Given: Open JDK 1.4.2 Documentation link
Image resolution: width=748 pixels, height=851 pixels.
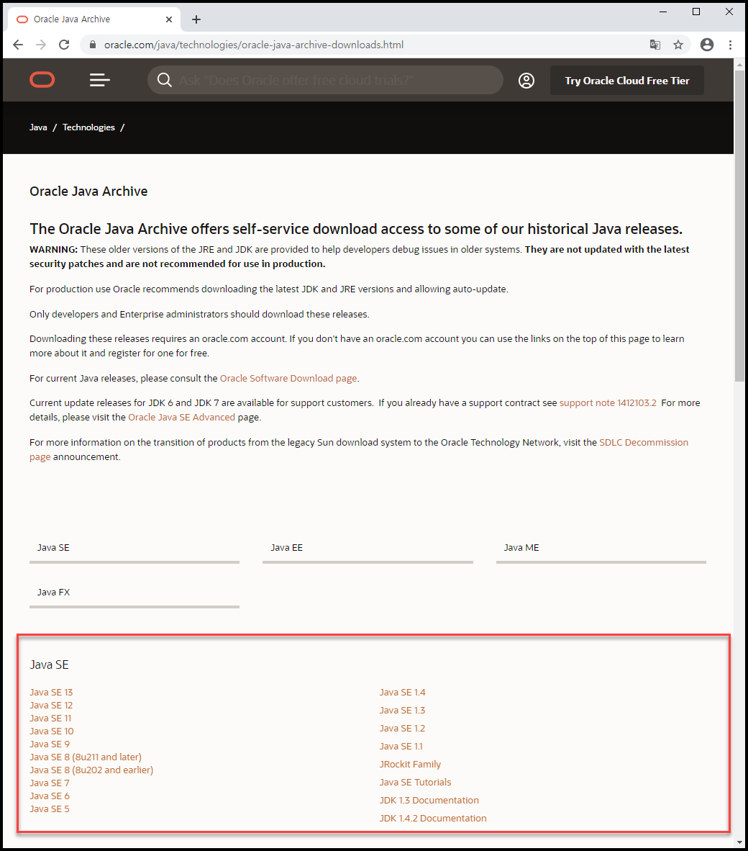Looking at the screenshot, I should [x=433, y=818].
